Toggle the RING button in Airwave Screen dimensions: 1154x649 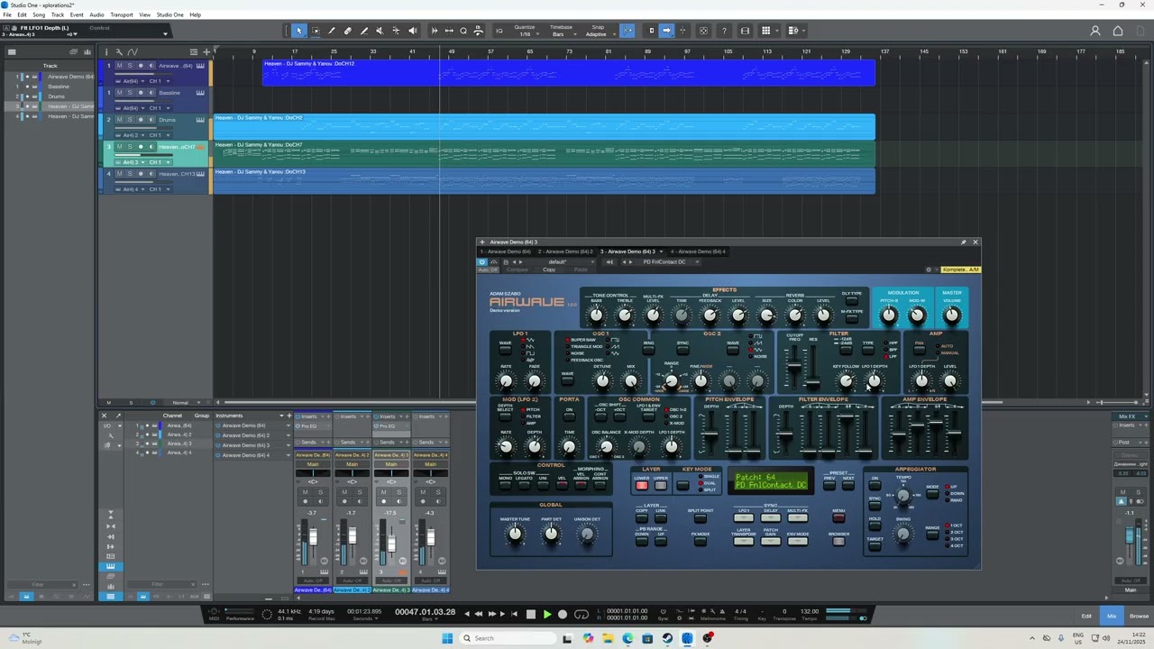(648, 349)
